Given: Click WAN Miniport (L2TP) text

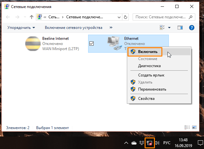Looking at the screenshot, I should tap(61, 49).
